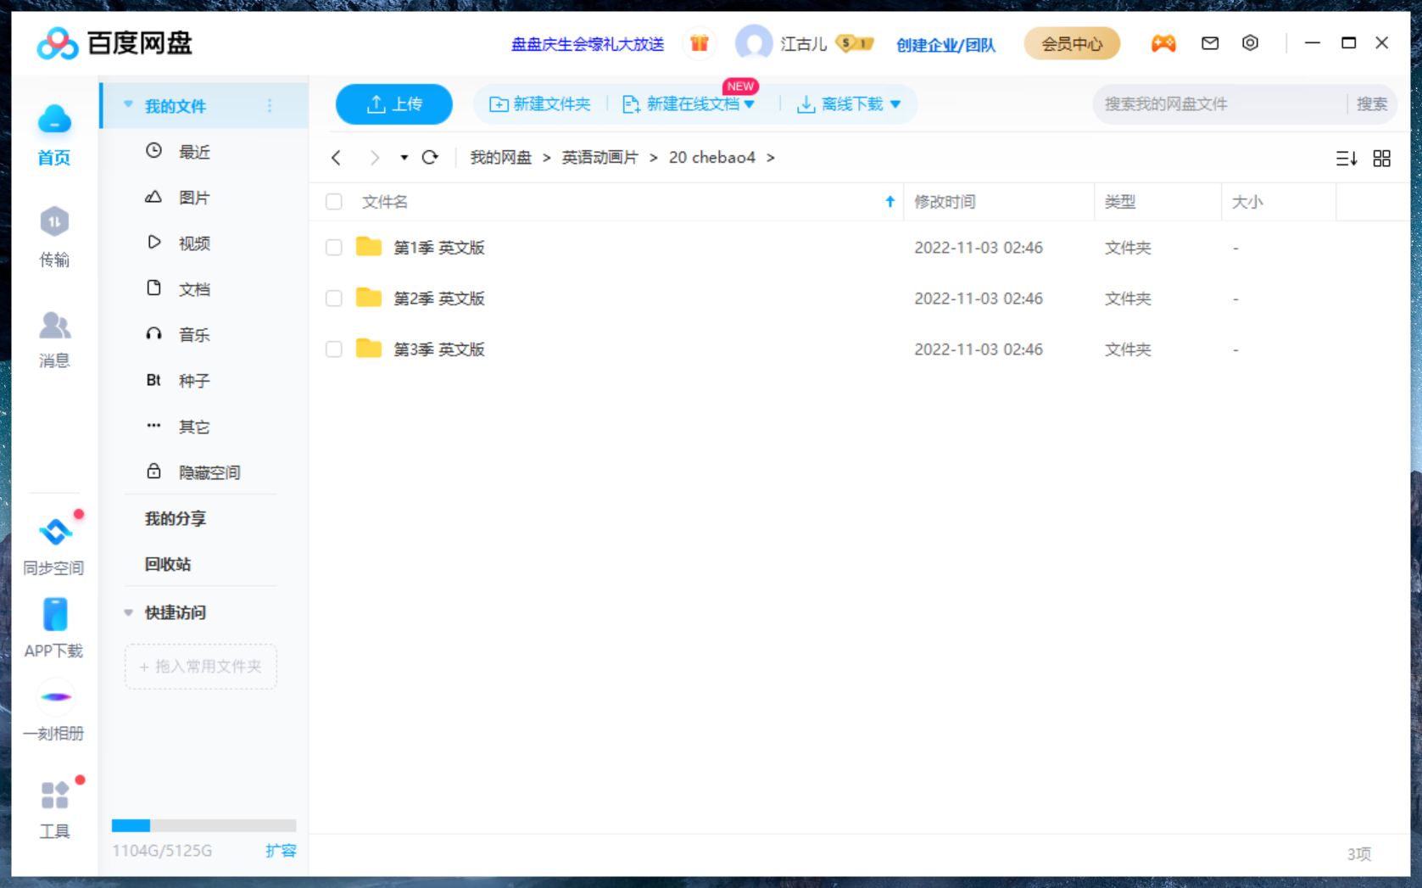Open the 新建在线文档 dropdown arrow
The image size is (1422, 888).
pyautogui.click(x=750, y=103)
